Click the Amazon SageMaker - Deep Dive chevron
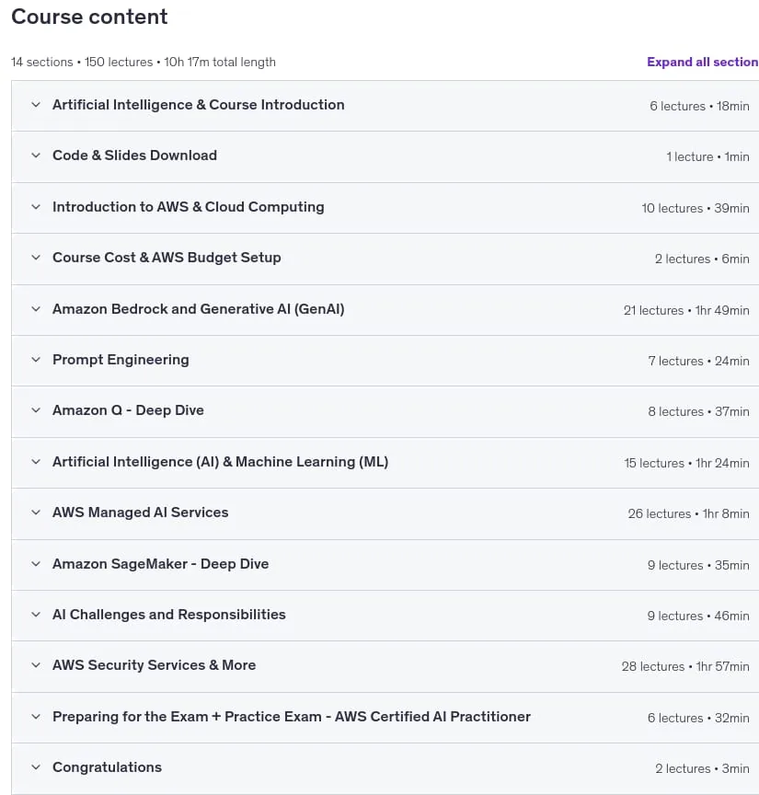 coord(36,564)
